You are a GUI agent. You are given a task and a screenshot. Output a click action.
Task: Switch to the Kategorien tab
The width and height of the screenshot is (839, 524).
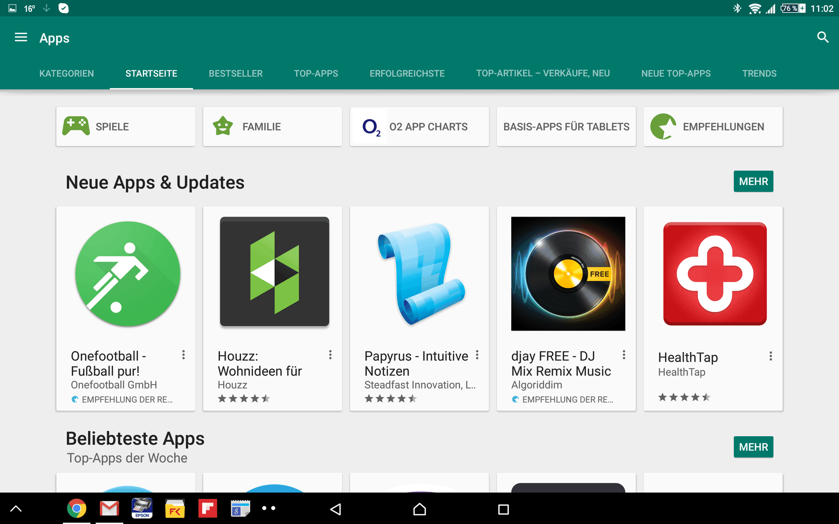tap(66, 73)
